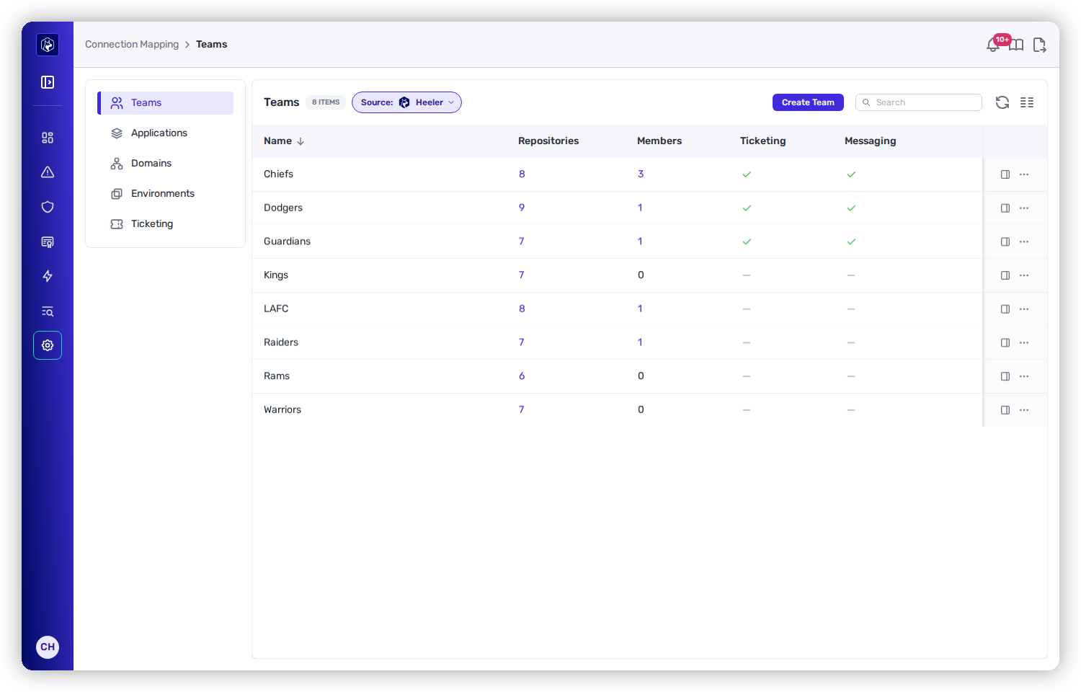Click the Chiefs Ticketing checkmark
The width and height of the screenshot is (1081, 692).
pos(747,174)
